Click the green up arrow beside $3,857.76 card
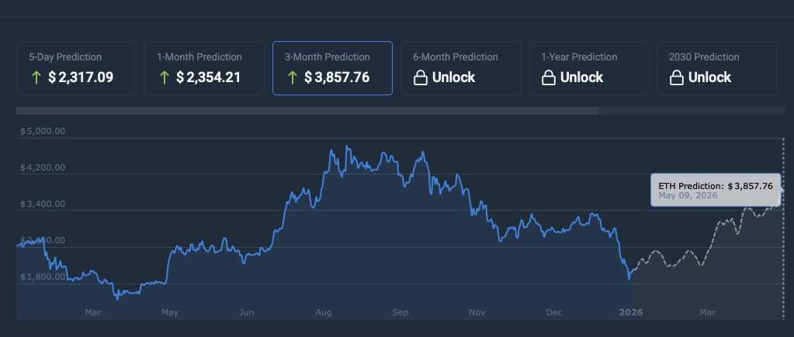 (292, 77)
